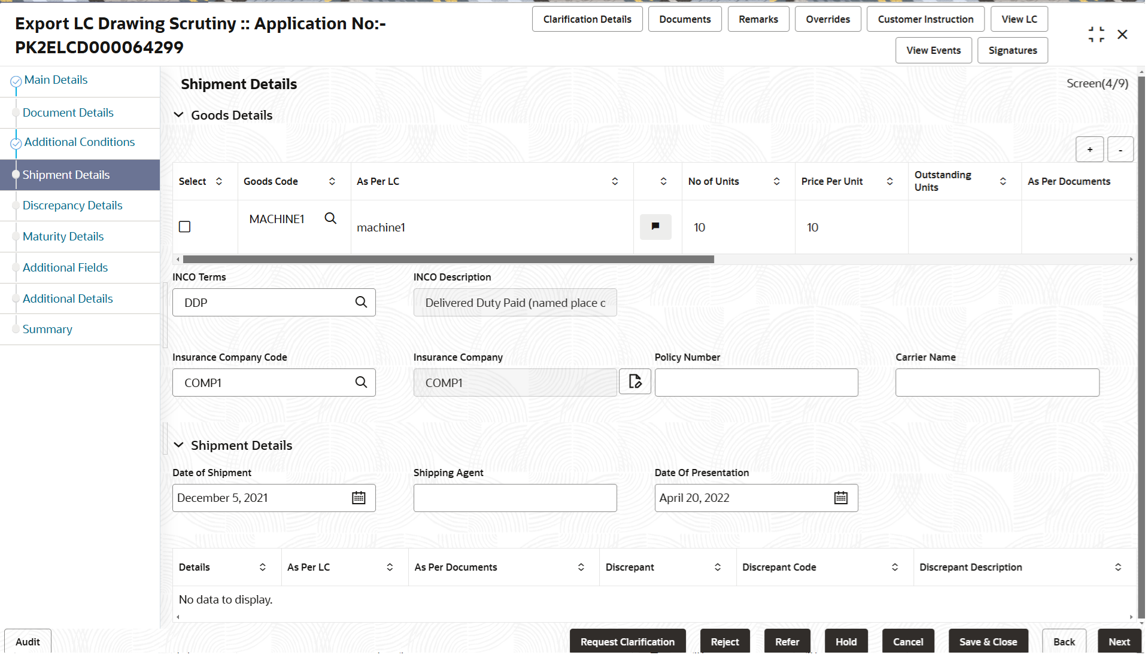Open Discrepancy Details step
Image resolution: width=1148 pixels, height=655 pixels.
[x=72, y=205]
